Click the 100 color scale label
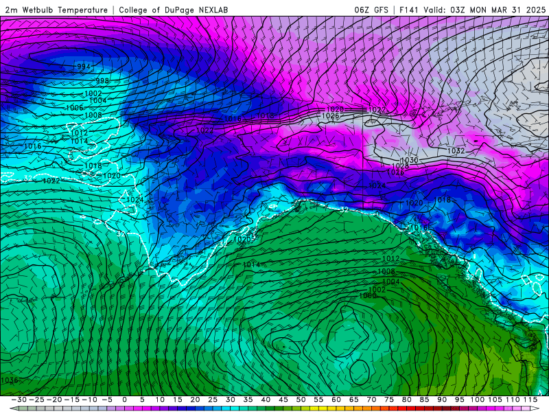This screenshot has width=549, height=412. pyautogui.click(x=477, y=400)
